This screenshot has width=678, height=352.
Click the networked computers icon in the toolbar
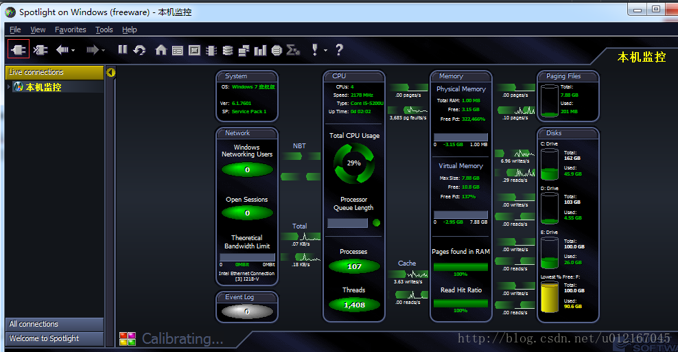pyautogui.click(x=244, y=50)
